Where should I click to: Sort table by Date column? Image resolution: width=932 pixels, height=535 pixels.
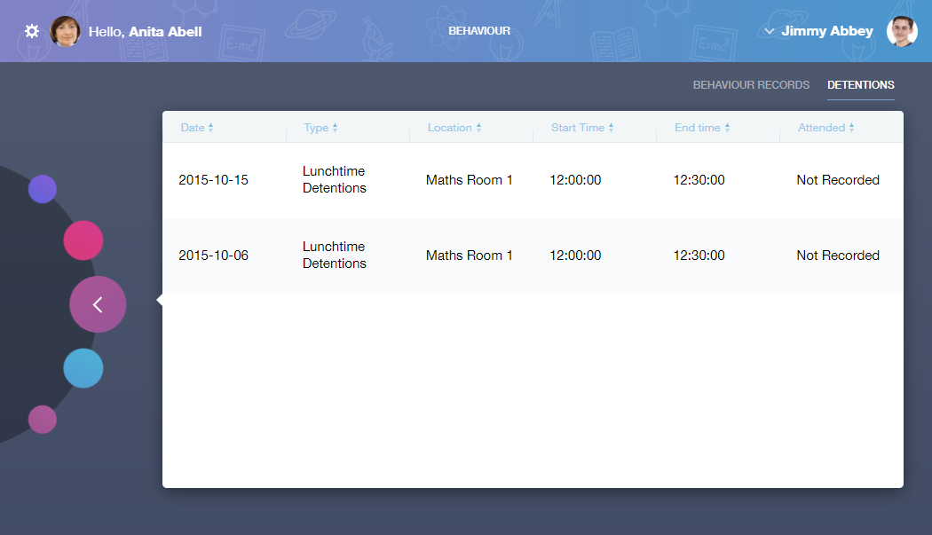(x=197, y=127)
